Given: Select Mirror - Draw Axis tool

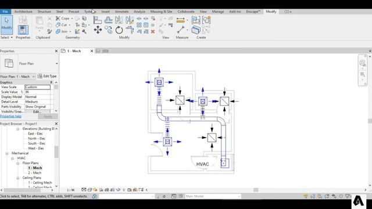Looking at the screenshot, I should (130, 20).
